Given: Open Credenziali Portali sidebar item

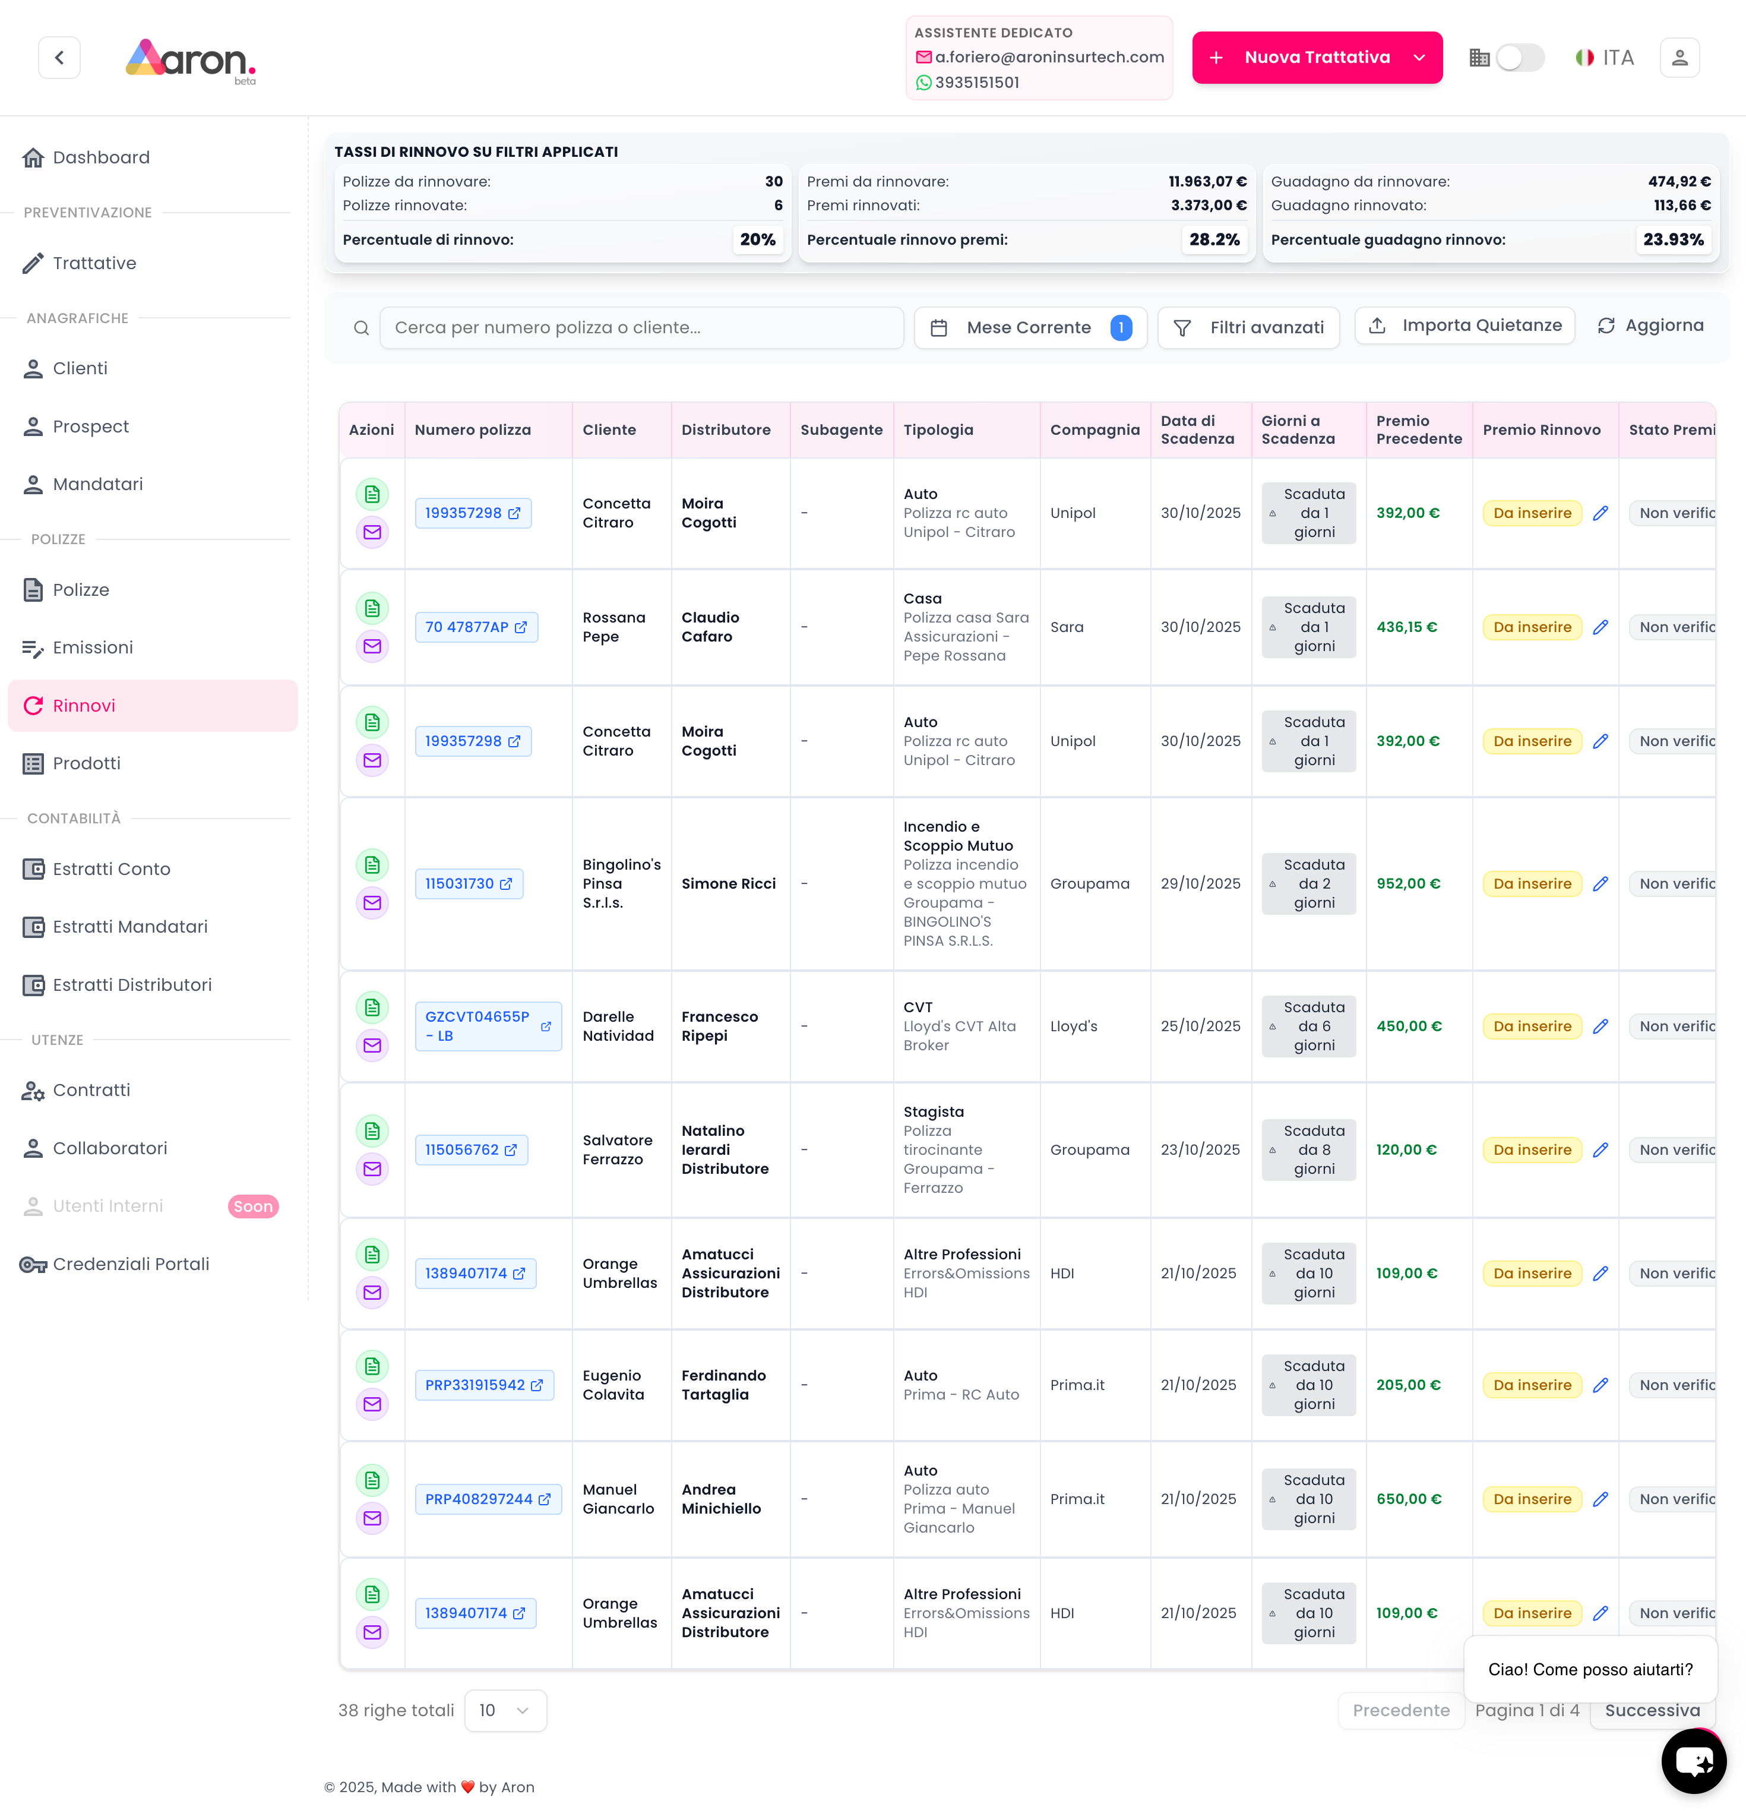Looking at the screenshot, I should point(131,1264).
